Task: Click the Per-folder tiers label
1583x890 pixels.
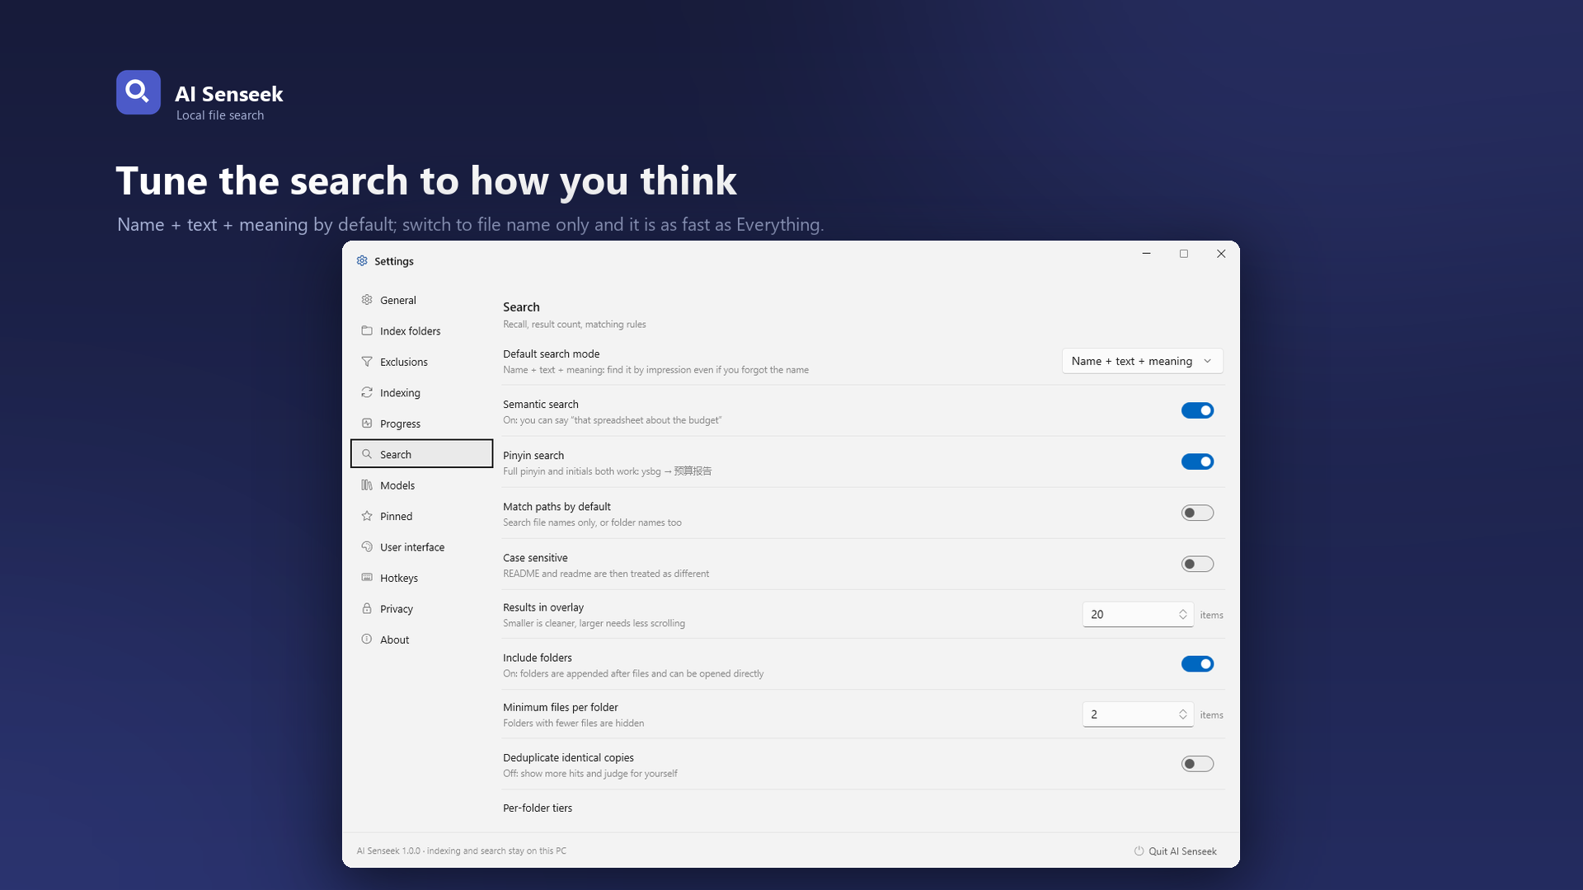Action: [x=538, y=808]
